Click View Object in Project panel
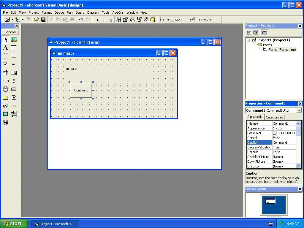 click(x=256, y=33)
